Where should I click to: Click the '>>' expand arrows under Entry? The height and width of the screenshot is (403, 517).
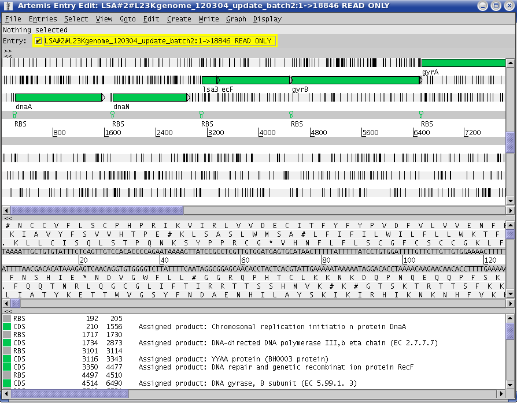pyautogui.click(x=8, y=51)
